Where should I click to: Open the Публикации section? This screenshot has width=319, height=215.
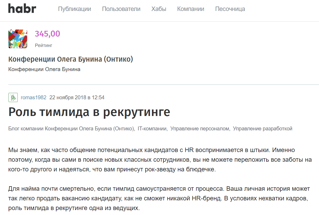(x=75, y=9)
